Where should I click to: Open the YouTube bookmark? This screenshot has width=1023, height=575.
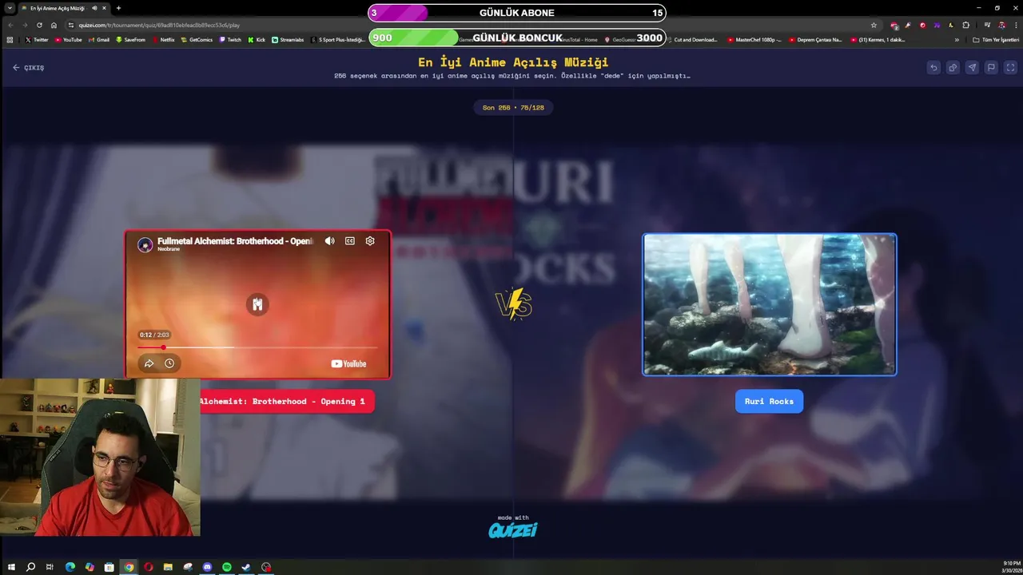coord(69,39)
